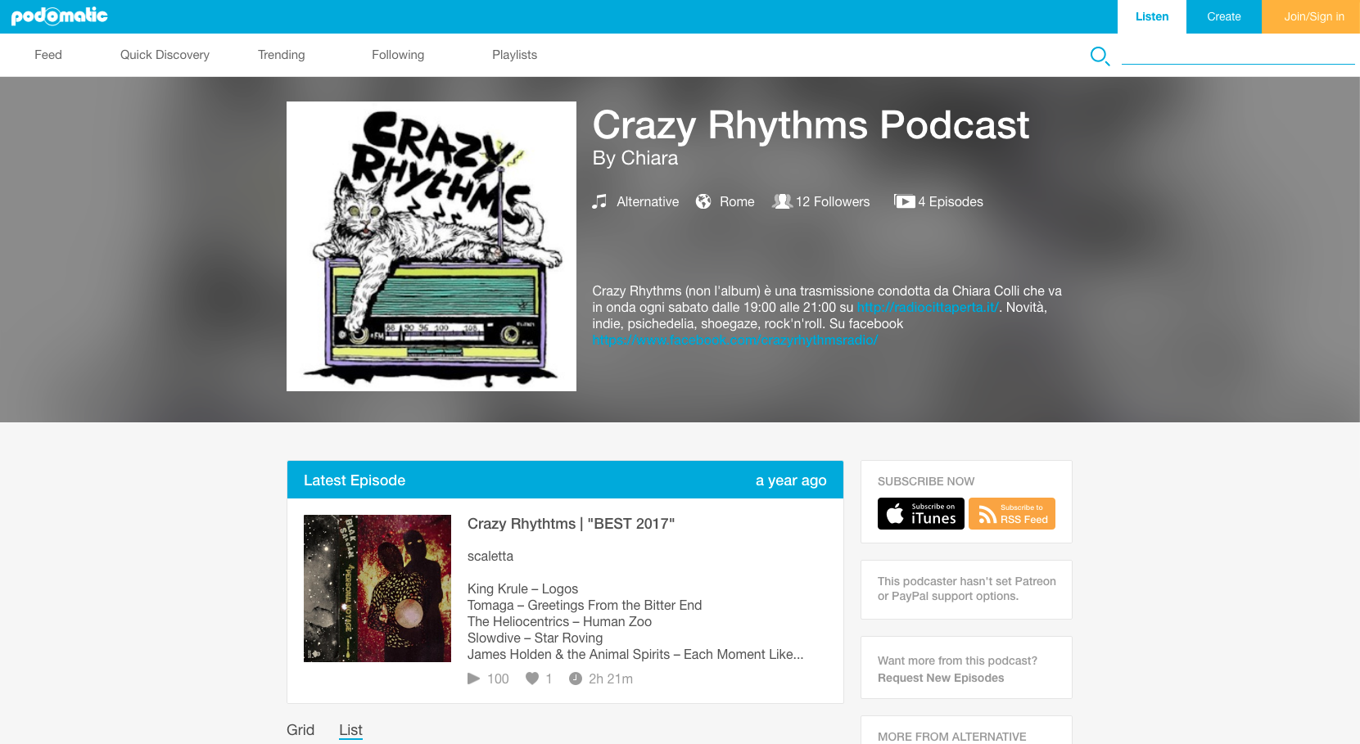The height and width of the screenshot is (744, 1360).
Task: Like the episode with the heart icon
Action: [x=532, y=679]
